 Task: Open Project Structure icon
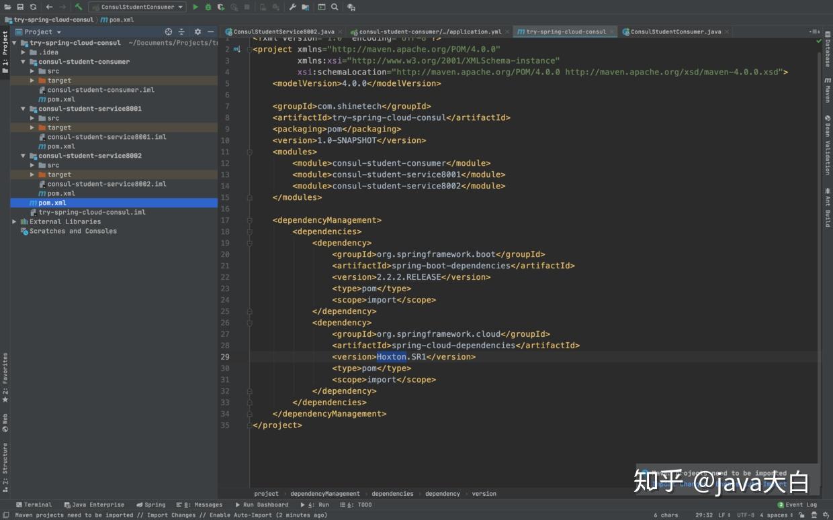point(306,7)
